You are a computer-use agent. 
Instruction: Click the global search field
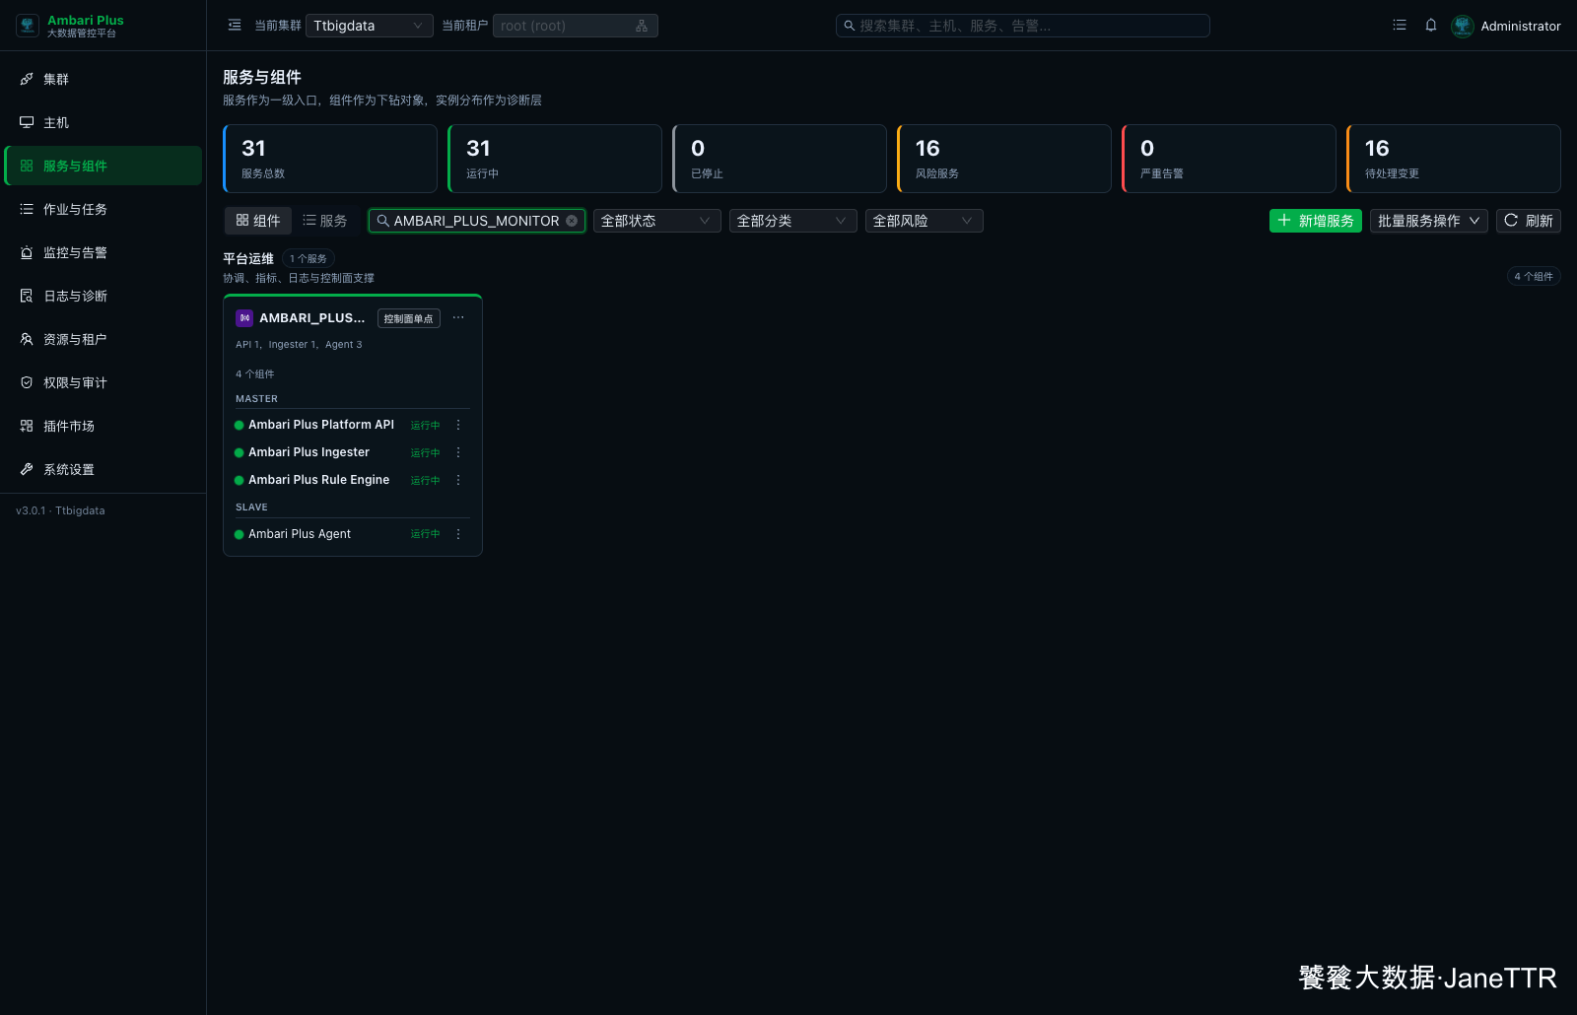tap(1023, 26)
